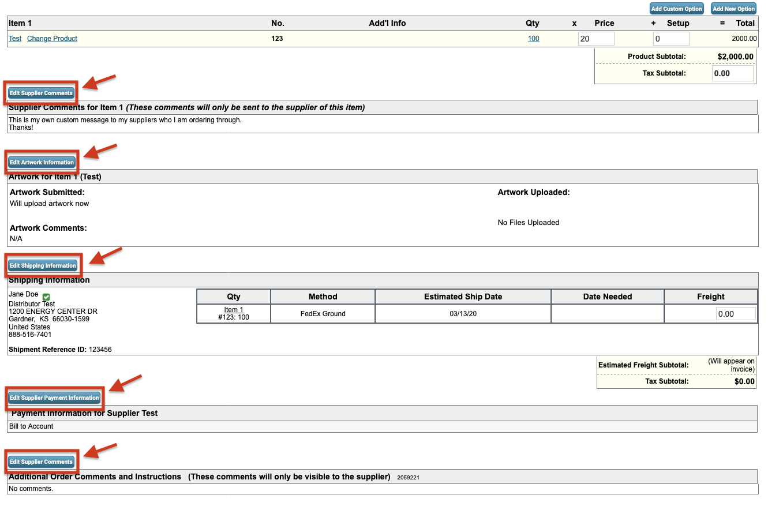The height and width of the screenshot is (510, 768).
Task: Click the Change Product link
Action: [52, 39]
